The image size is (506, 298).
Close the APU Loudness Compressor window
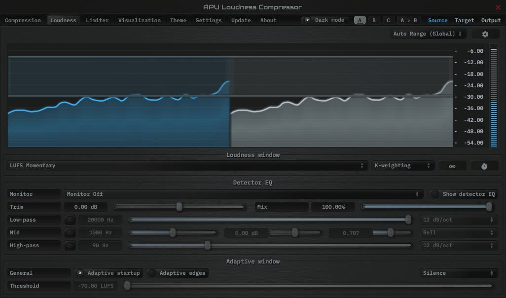498,7
